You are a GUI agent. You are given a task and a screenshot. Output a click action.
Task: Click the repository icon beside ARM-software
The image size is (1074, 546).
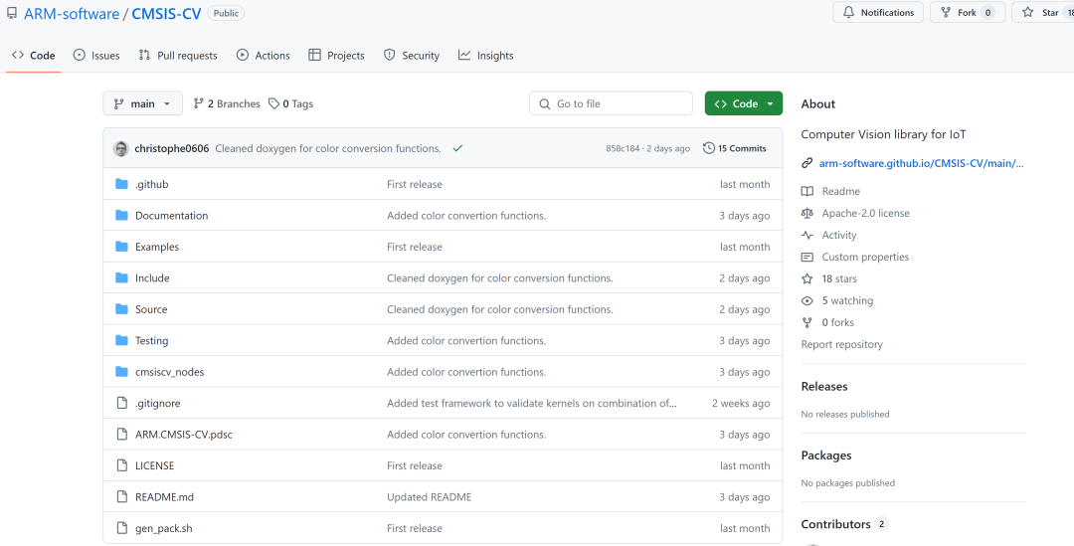(x=12, y=13)
